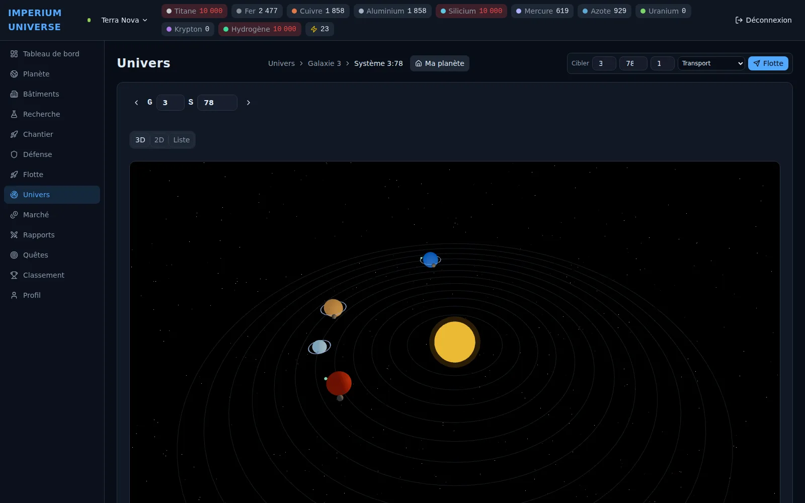Click the Planète globe icon
Viewport: 805px width, 503px height.
(x=14, y=74)
